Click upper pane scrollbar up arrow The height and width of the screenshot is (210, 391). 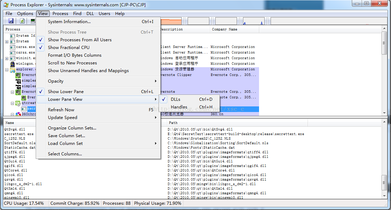pyautogui.click(x=384, y=29)
